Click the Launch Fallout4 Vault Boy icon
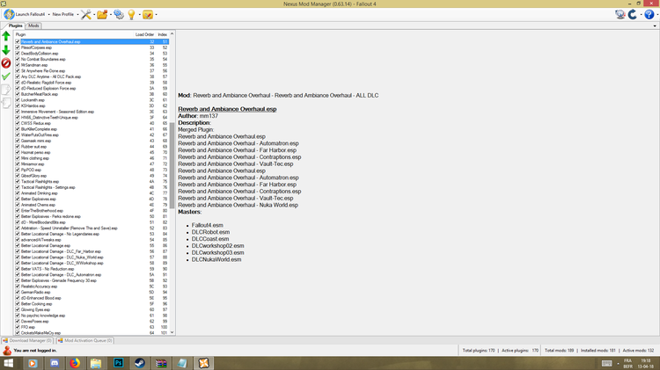The width and height of the screenshot is (660, 370). [9, 14]
